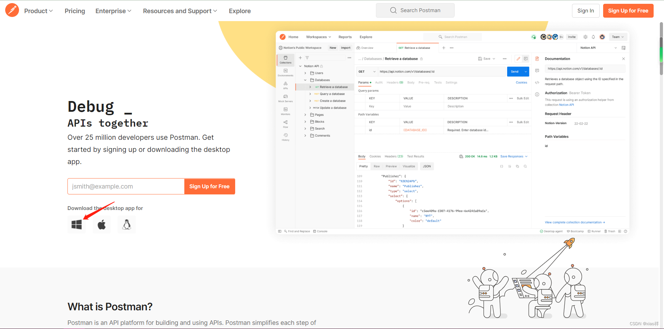Screen dimensions: 664x329
Task: Click the comment icon beside the pencil
Action: point(526,59)
